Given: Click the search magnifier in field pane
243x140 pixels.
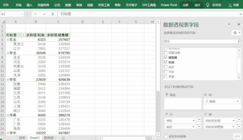Looking at the screenshot, I should pos(239,41).
